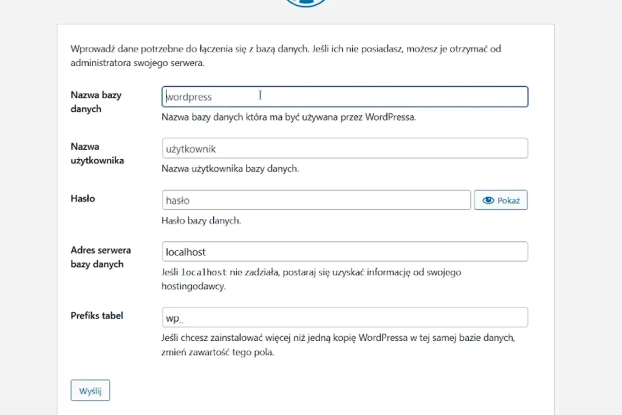This screenshot has height=415, width=622.
Task: Click the Adres serwera bazy danych field
Action: (x=345, y=252)
